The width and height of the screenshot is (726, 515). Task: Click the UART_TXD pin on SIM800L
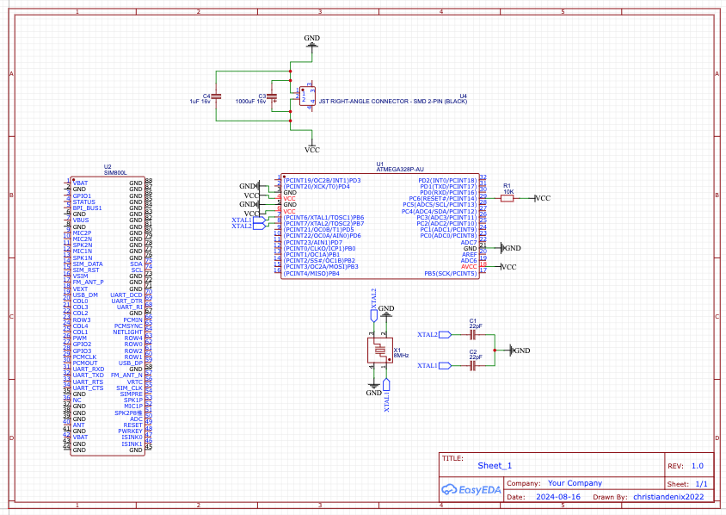[x=89, y=375]
